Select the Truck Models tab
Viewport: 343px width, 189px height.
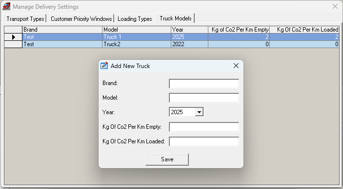pos(176,18)
